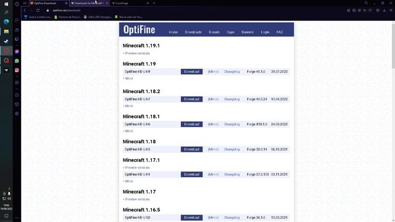Open Mirror link for Minecraft 1.18.2
The height and width of the screenshot is (222, 395).
point(213,99)
